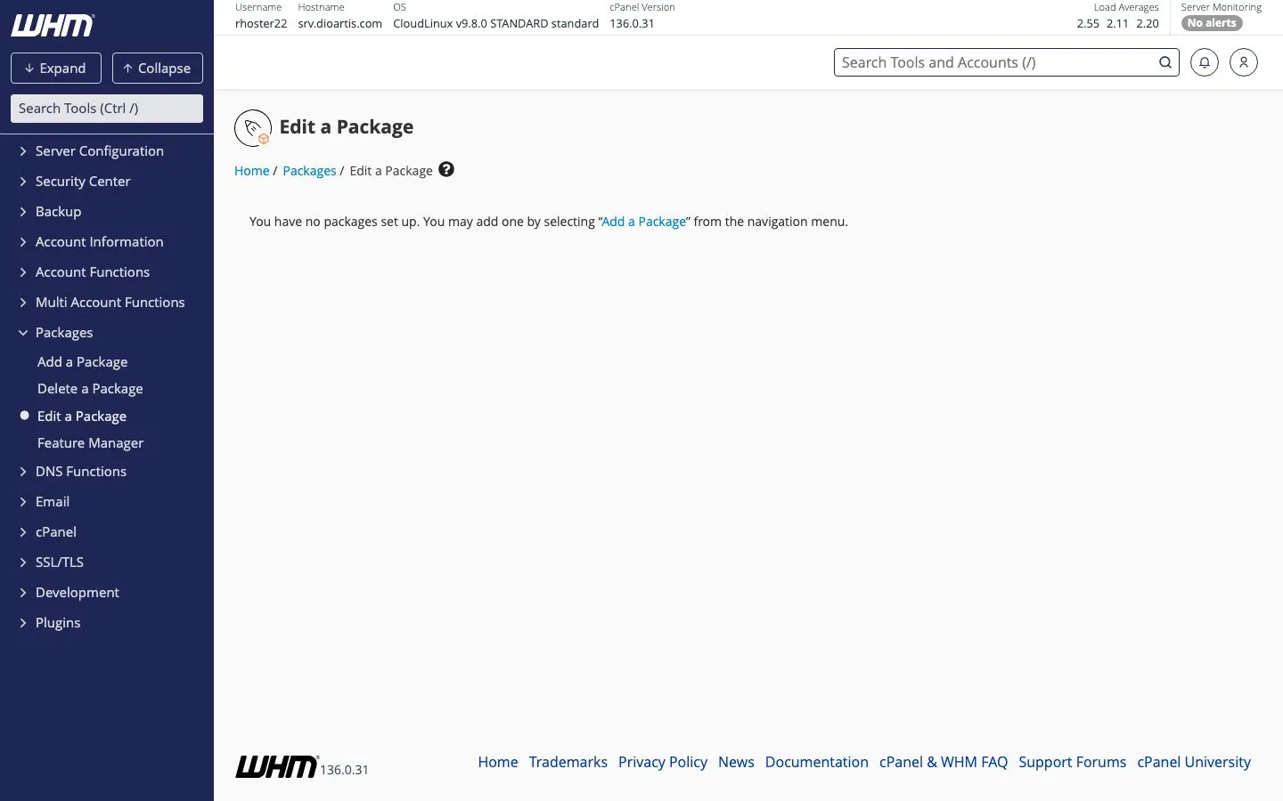
Task: Open the help question mark icon
Action: point(446,169)
